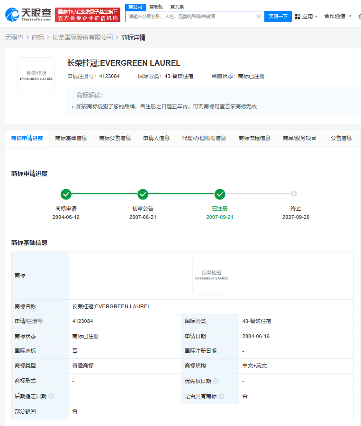Open 长荣国际股份有限公司 breadcrumb link
The image size is (361, 426).
(82, 37)
